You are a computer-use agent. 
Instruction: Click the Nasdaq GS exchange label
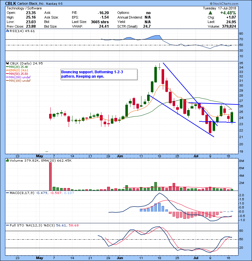point(54,4)
